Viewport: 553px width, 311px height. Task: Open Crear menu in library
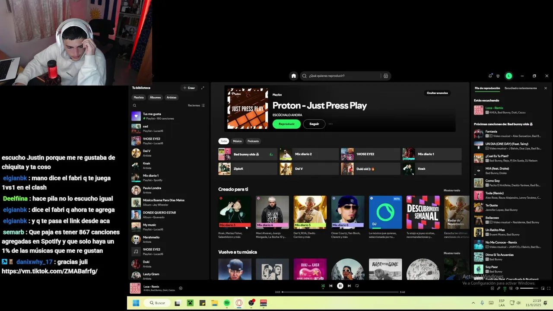(x=189, y=88)
